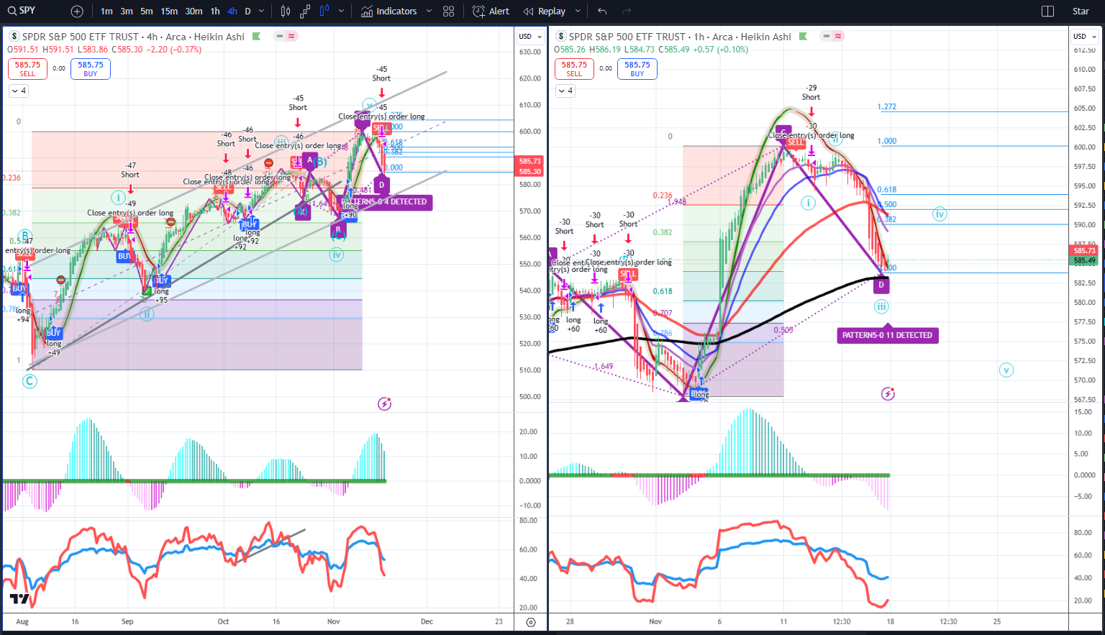
Task: Click the 4h chart title SPDR S&P 500 ETF TRUST
Action: [x=81, y=37]
